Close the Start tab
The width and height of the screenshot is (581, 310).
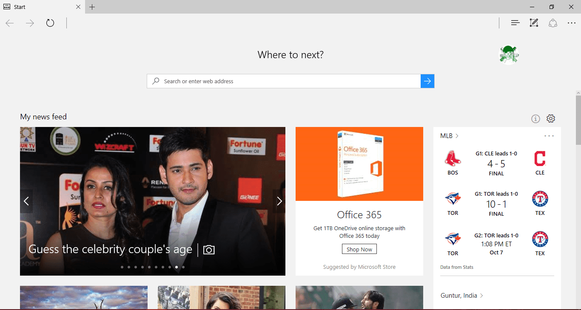point(78,7)
